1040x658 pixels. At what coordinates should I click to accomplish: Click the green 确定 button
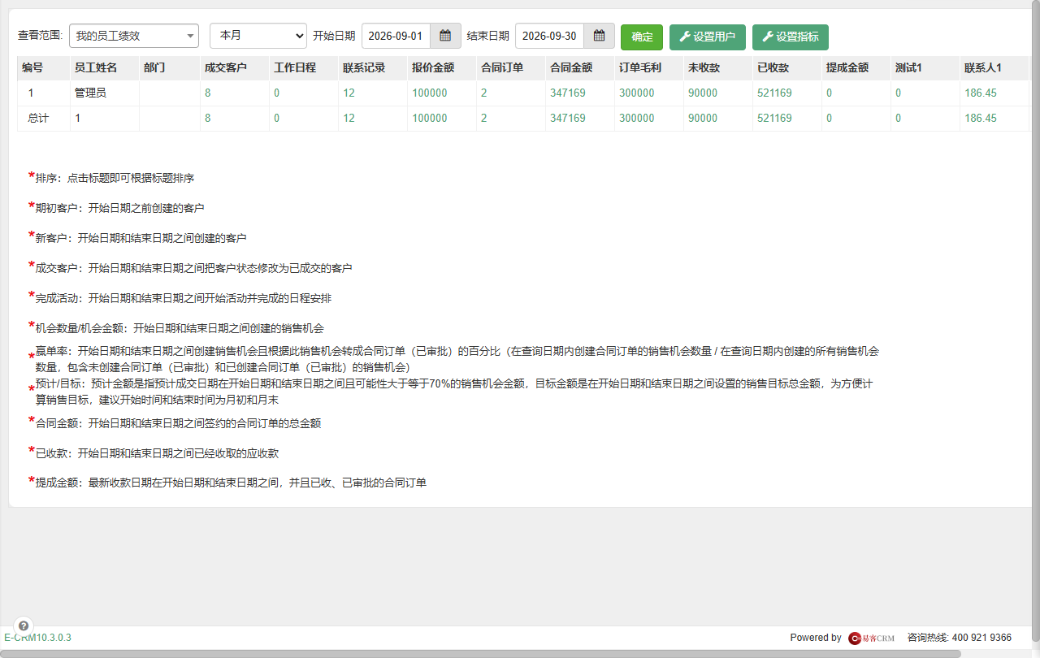[x=642, y=37]
